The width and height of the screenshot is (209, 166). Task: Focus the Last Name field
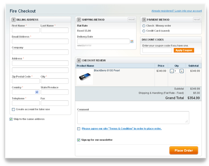point(54,30)
